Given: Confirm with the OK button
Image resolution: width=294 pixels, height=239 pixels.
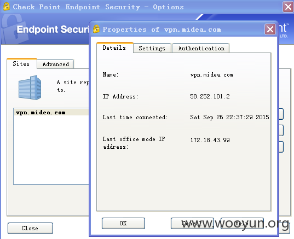Looking at the screenshot, I should [x=123, y=223].
